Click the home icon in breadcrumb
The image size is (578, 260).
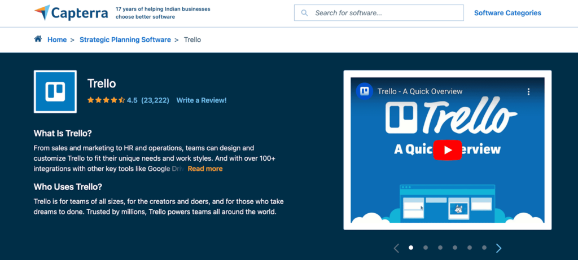coord(38,39)
